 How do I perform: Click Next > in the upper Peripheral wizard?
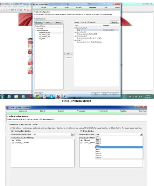105,93
